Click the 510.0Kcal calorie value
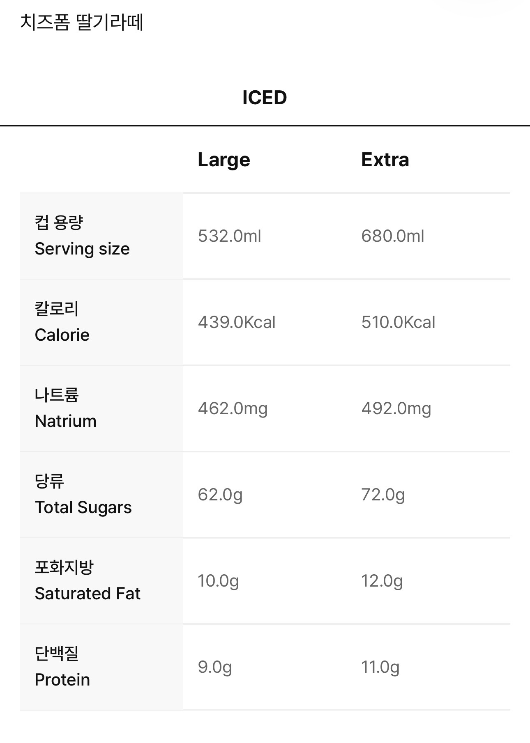 (x=398, y=323)
